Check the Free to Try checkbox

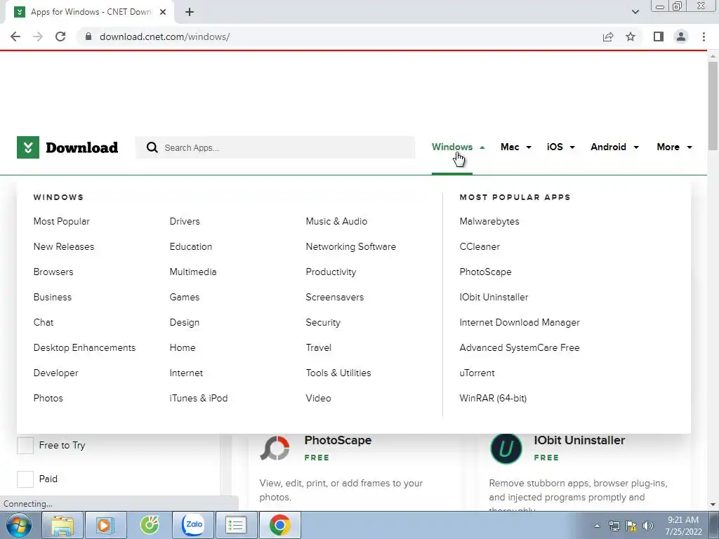coord(25,445)
